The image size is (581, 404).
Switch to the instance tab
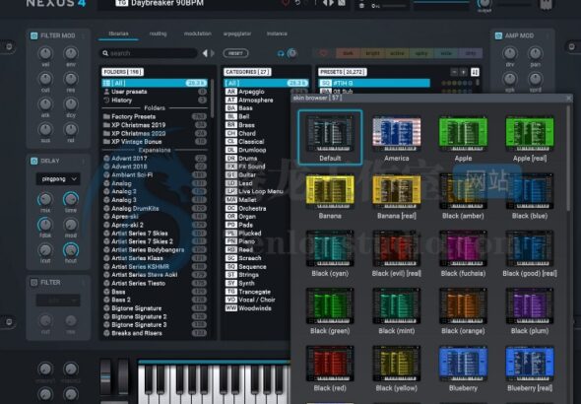[277, 34]
